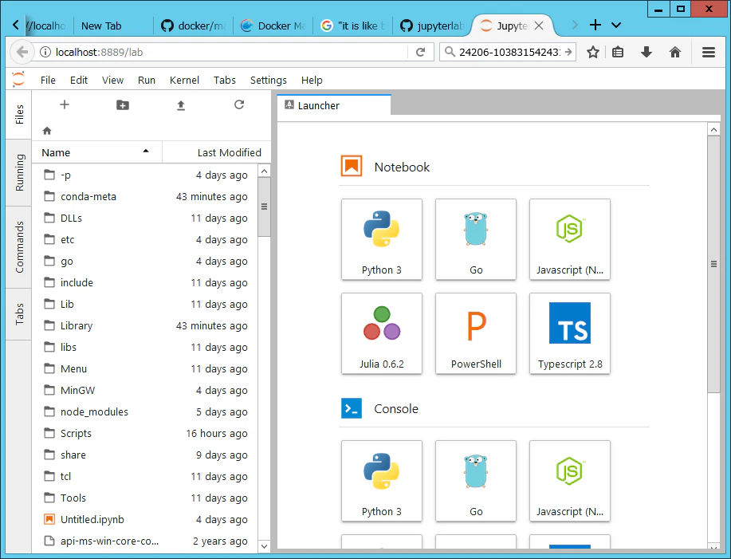The width and height of the screenshot is (731, 559).
Task: Select the api-ms-win-core file
Action: tap(145, 541)
